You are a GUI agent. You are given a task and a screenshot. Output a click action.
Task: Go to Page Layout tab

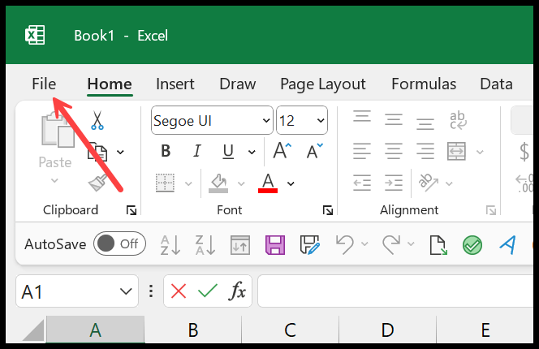pos(323,84)
